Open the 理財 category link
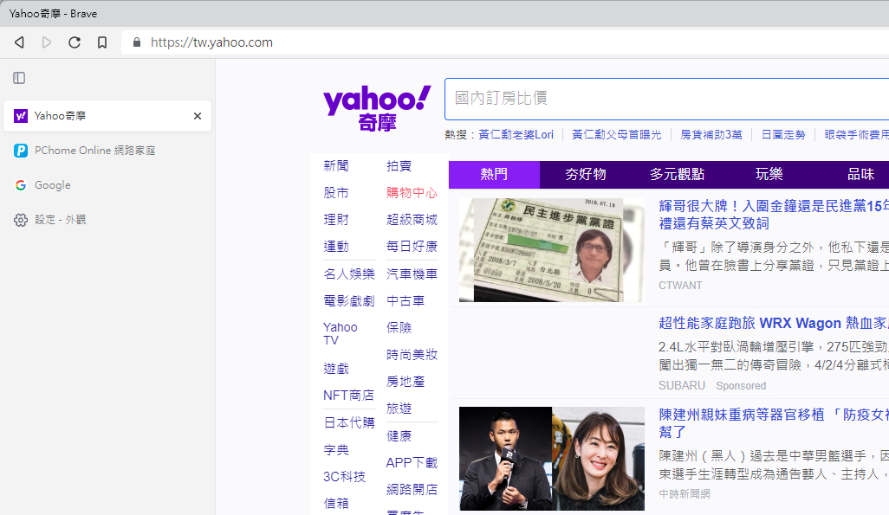Image resolution: width=889 pixels, height=515 pixels. click(336, 220)
